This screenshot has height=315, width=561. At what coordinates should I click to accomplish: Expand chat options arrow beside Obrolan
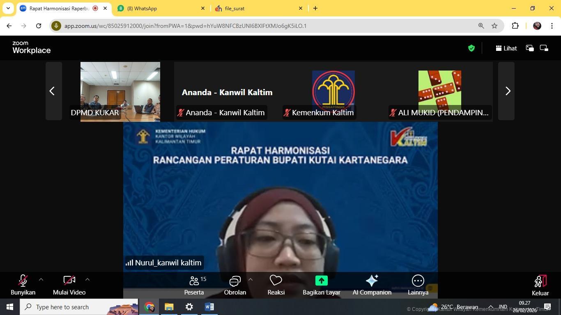250,279
